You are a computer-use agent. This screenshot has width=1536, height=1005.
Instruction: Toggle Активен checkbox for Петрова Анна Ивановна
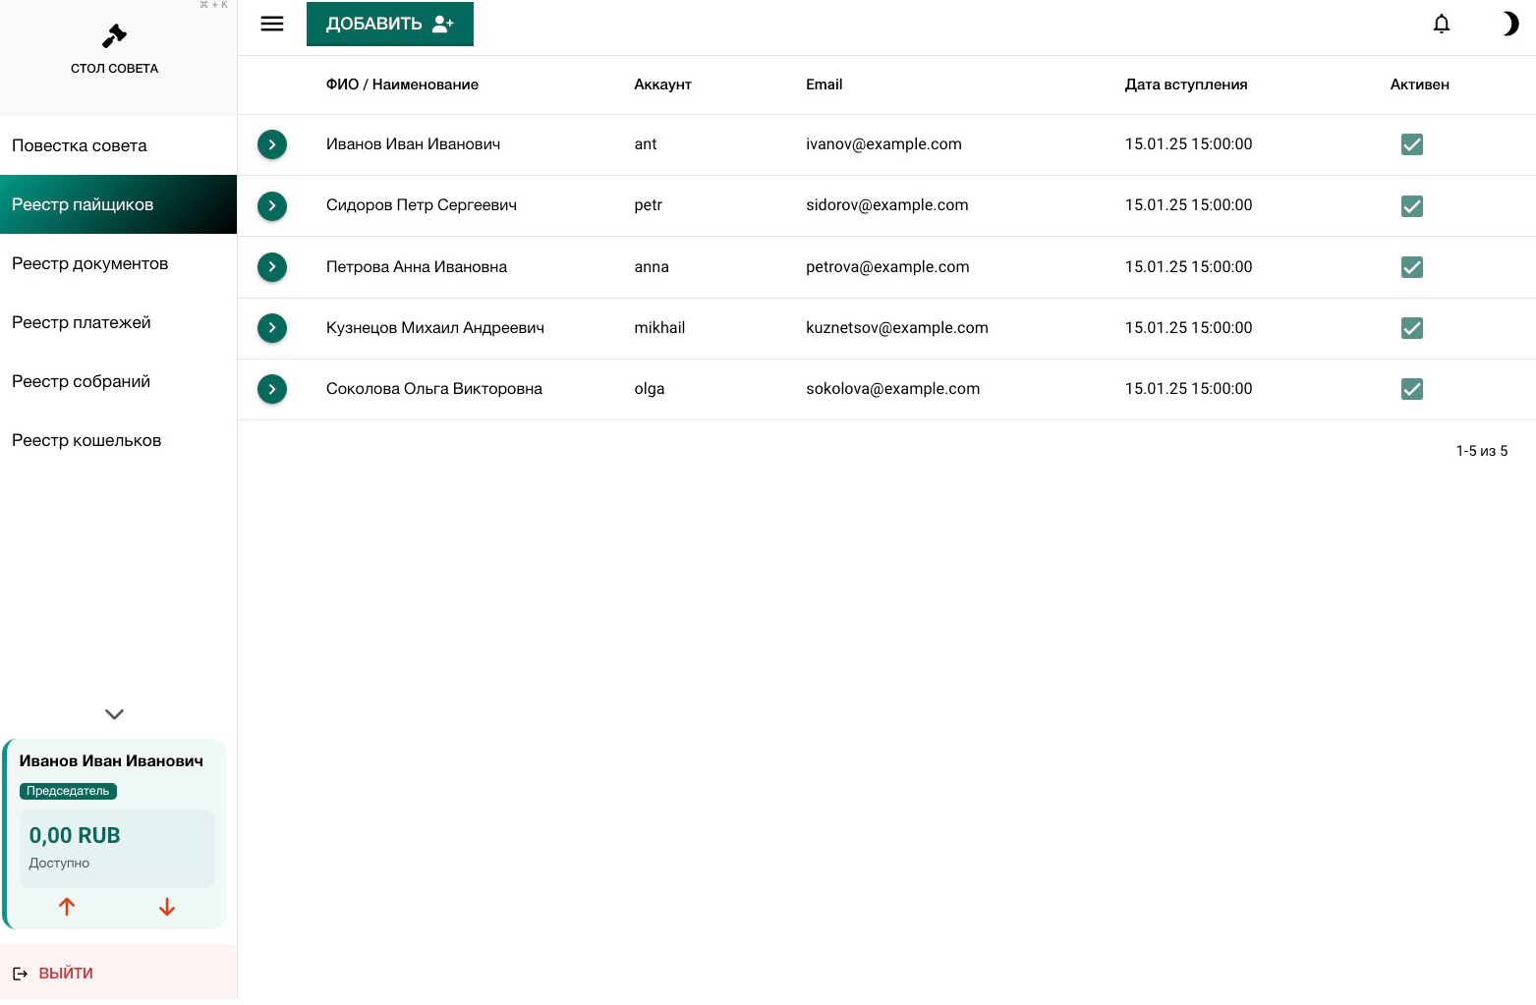[x=1411, y=267]
